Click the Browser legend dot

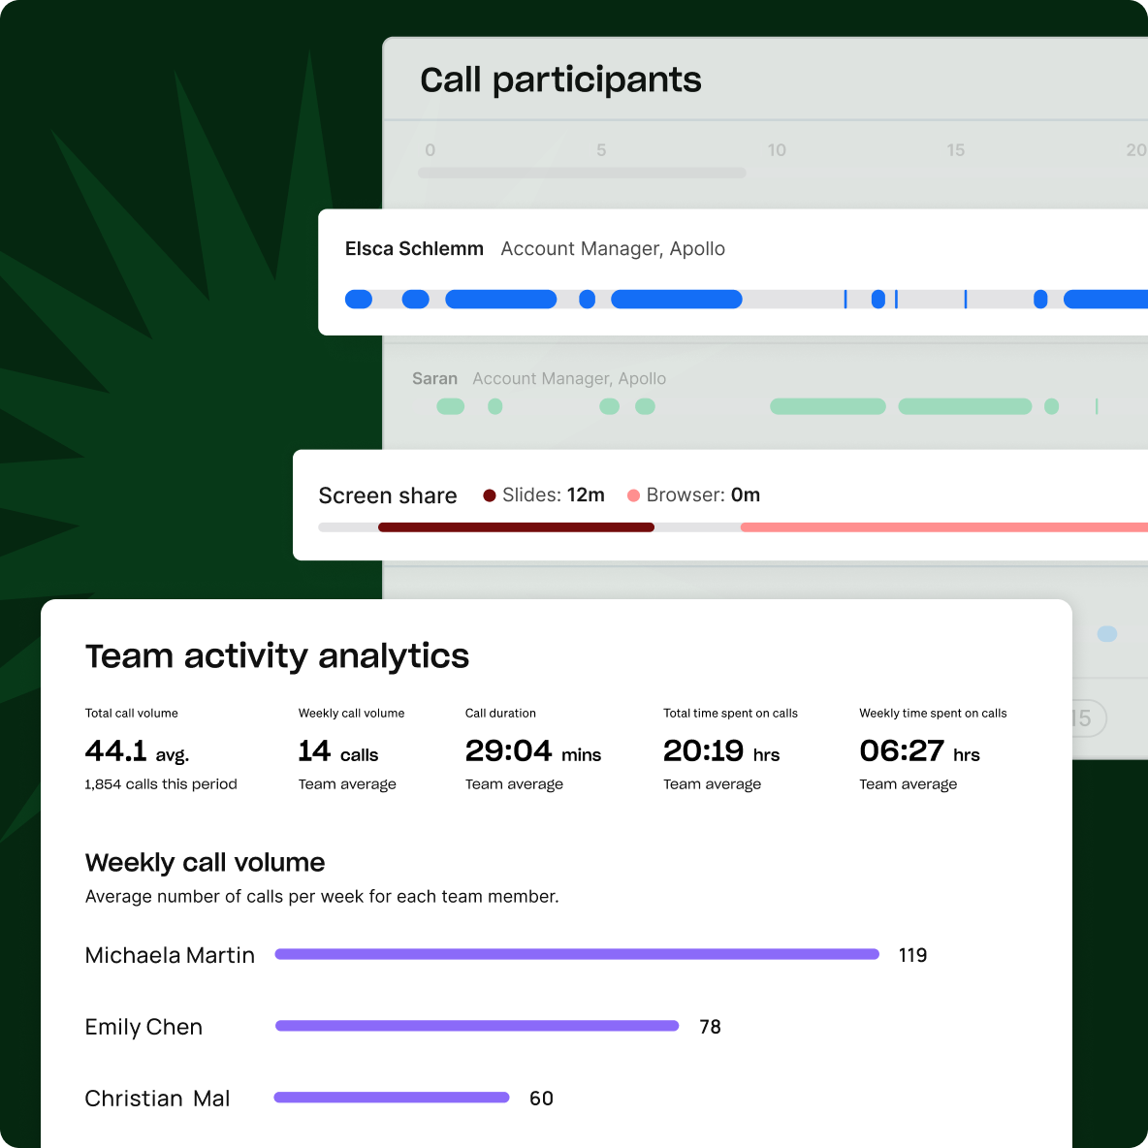[633, 494]
